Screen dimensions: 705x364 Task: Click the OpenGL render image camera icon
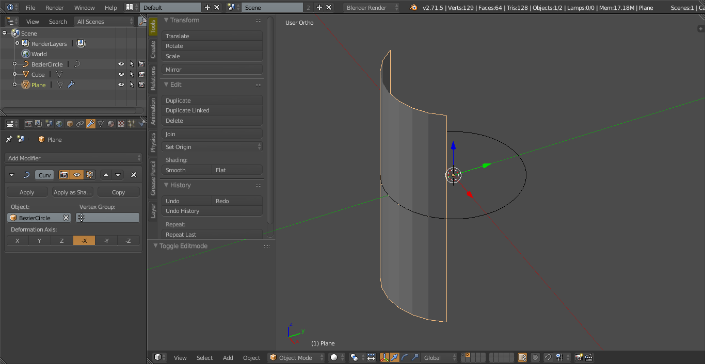[579, 357]
